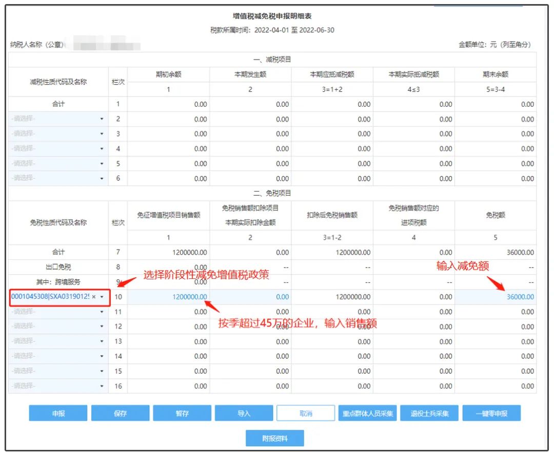554x455 pixels.
Task: Open the 请选择 dropdown in row 3
Action: click(102, 134)
